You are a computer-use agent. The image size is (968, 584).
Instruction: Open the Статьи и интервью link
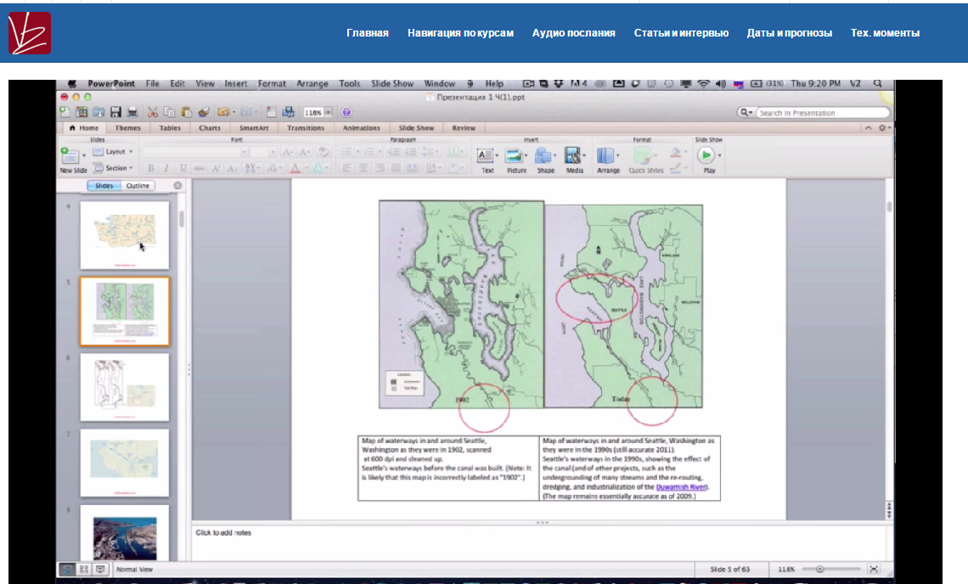pyautogui.click(x=681, y=33)
